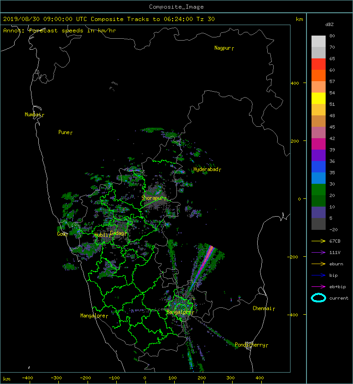The width and height of the screenshot is (353, 384).
Task: Click the yellow eburn arrow legend icon
Action: click(318, 264)
